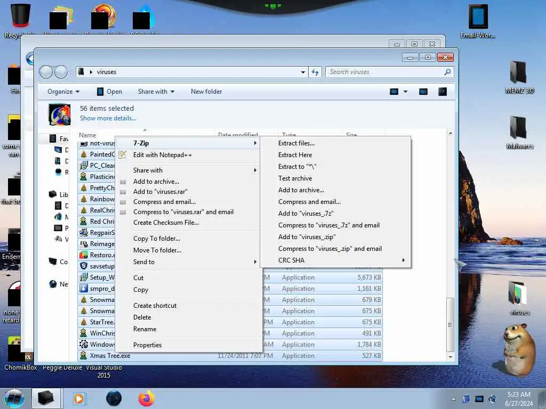Click the Xmas Tree.exe file icon
Viewport: 546px width, 409px height.
pyautogui.click(x=84, y=355)
